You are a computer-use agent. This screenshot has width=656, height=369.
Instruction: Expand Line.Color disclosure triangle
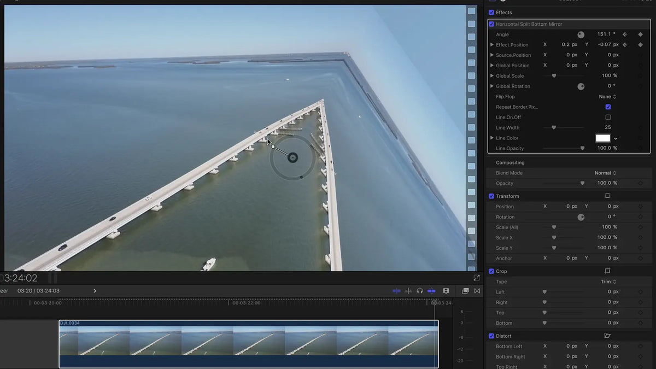(492, 138)
